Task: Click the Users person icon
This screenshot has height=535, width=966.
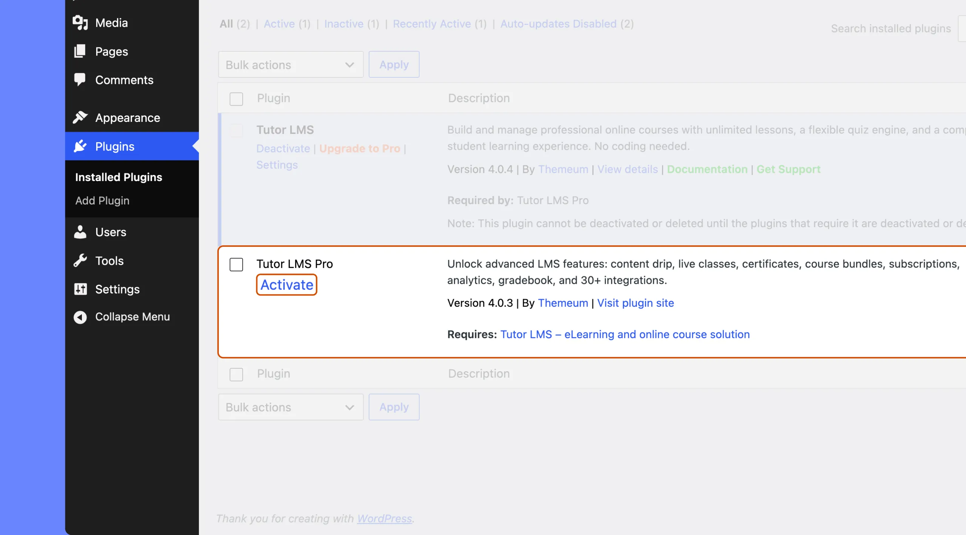Action: (x=80, y=232)
